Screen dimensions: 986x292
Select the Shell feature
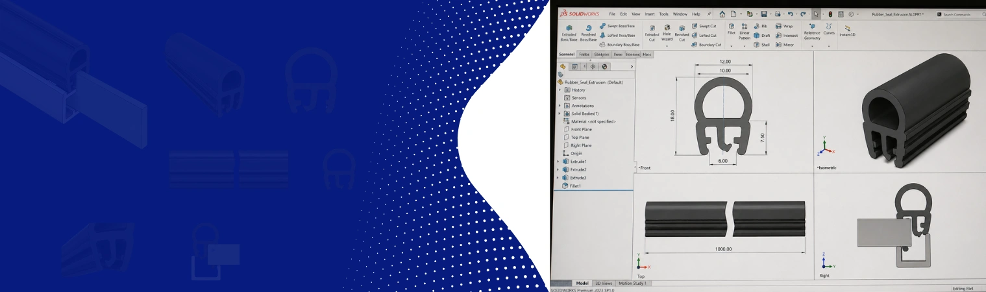coord(761,45)
